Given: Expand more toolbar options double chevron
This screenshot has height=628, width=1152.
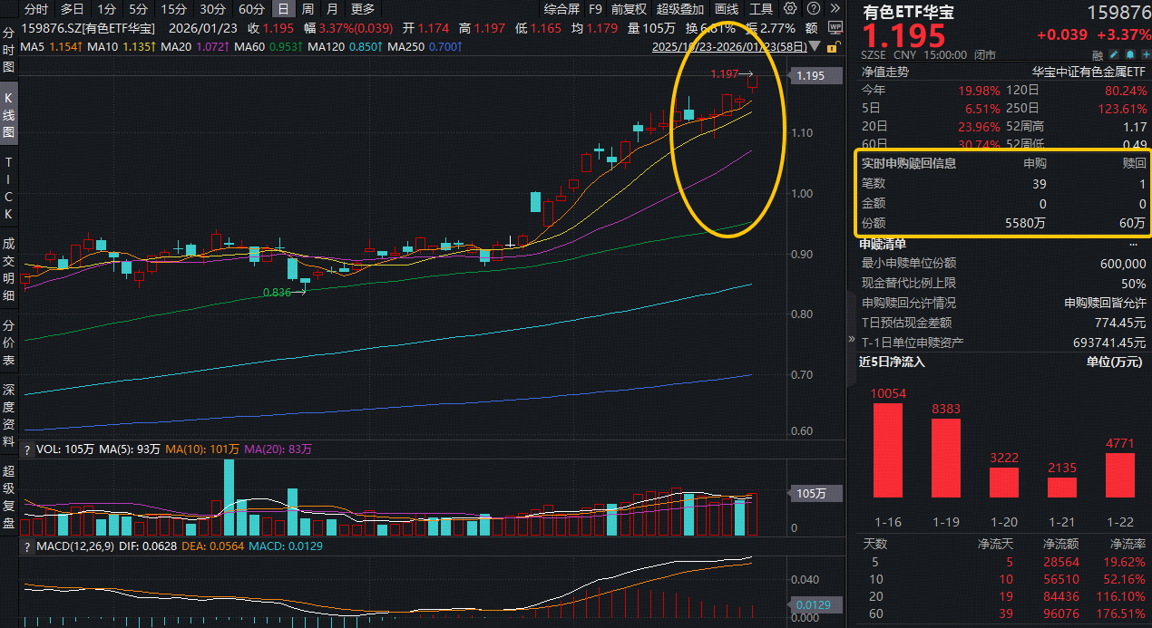Looking at the screenshot, I should coord(835,9).
